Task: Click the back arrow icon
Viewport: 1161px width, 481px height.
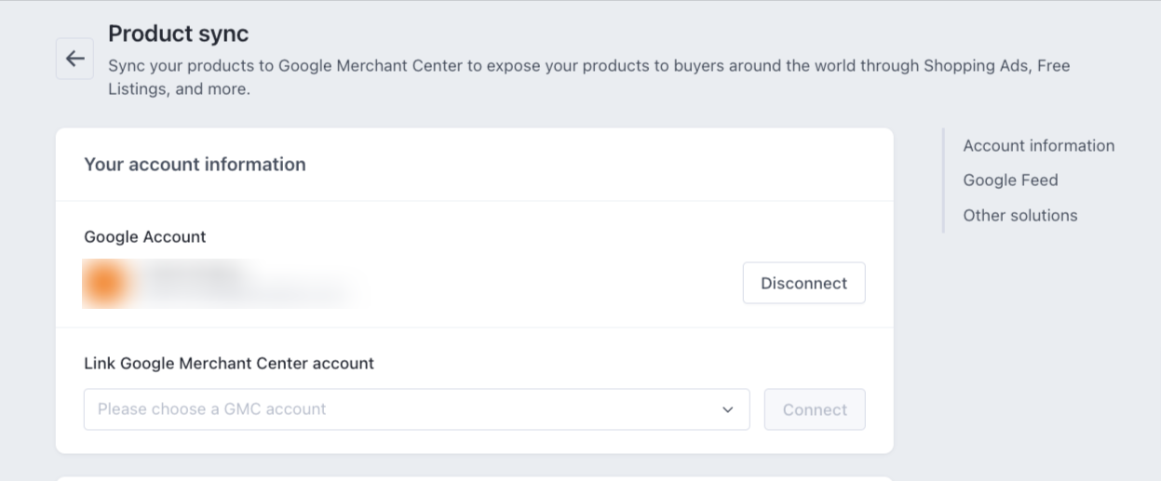Action: (74, 59)
